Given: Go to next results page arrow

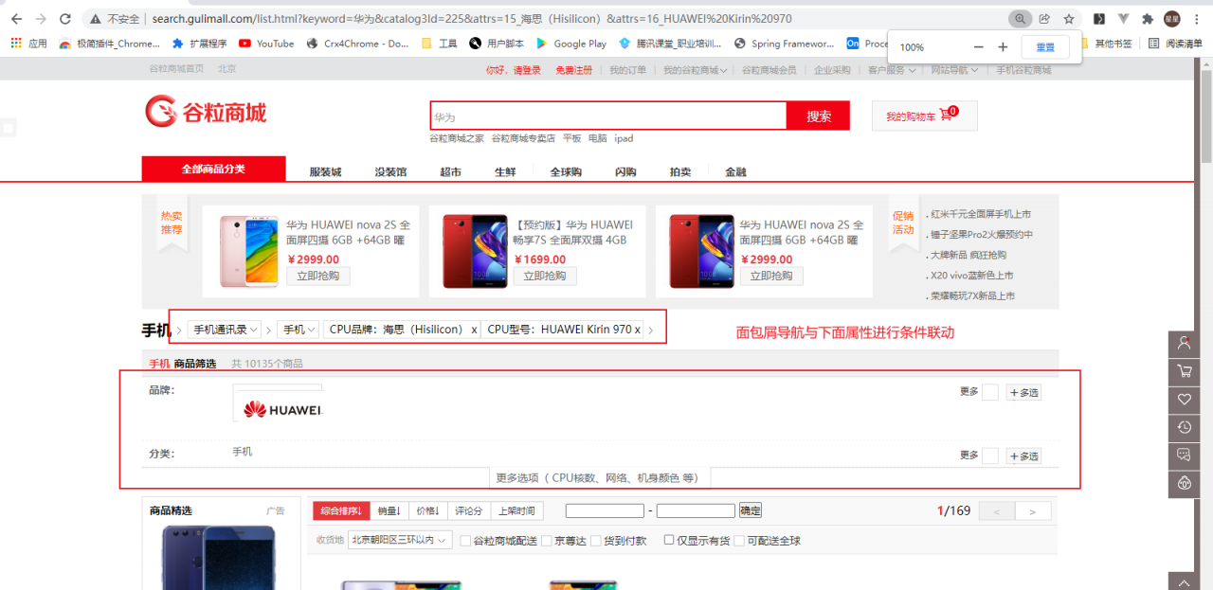Looking at the screenshot, I should click(x=1032, y=511).
